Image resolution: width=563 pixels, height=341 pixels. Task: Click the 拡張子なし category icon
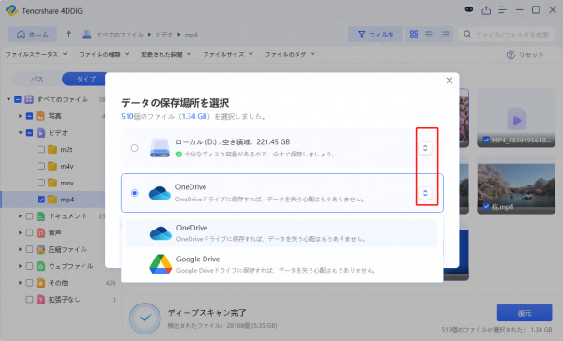point(41,300)
